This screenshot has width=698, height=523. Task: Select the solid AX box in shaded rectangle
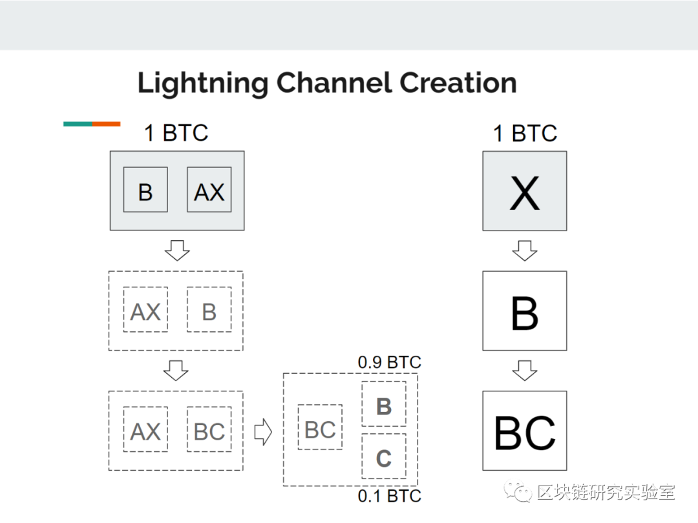[x=209, y=189]
